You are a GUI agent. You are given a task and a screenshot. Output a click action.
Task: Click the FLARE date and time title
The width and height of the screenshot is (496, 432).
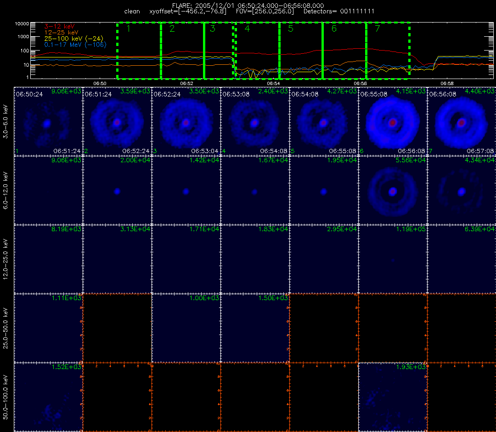click(248, 6)
